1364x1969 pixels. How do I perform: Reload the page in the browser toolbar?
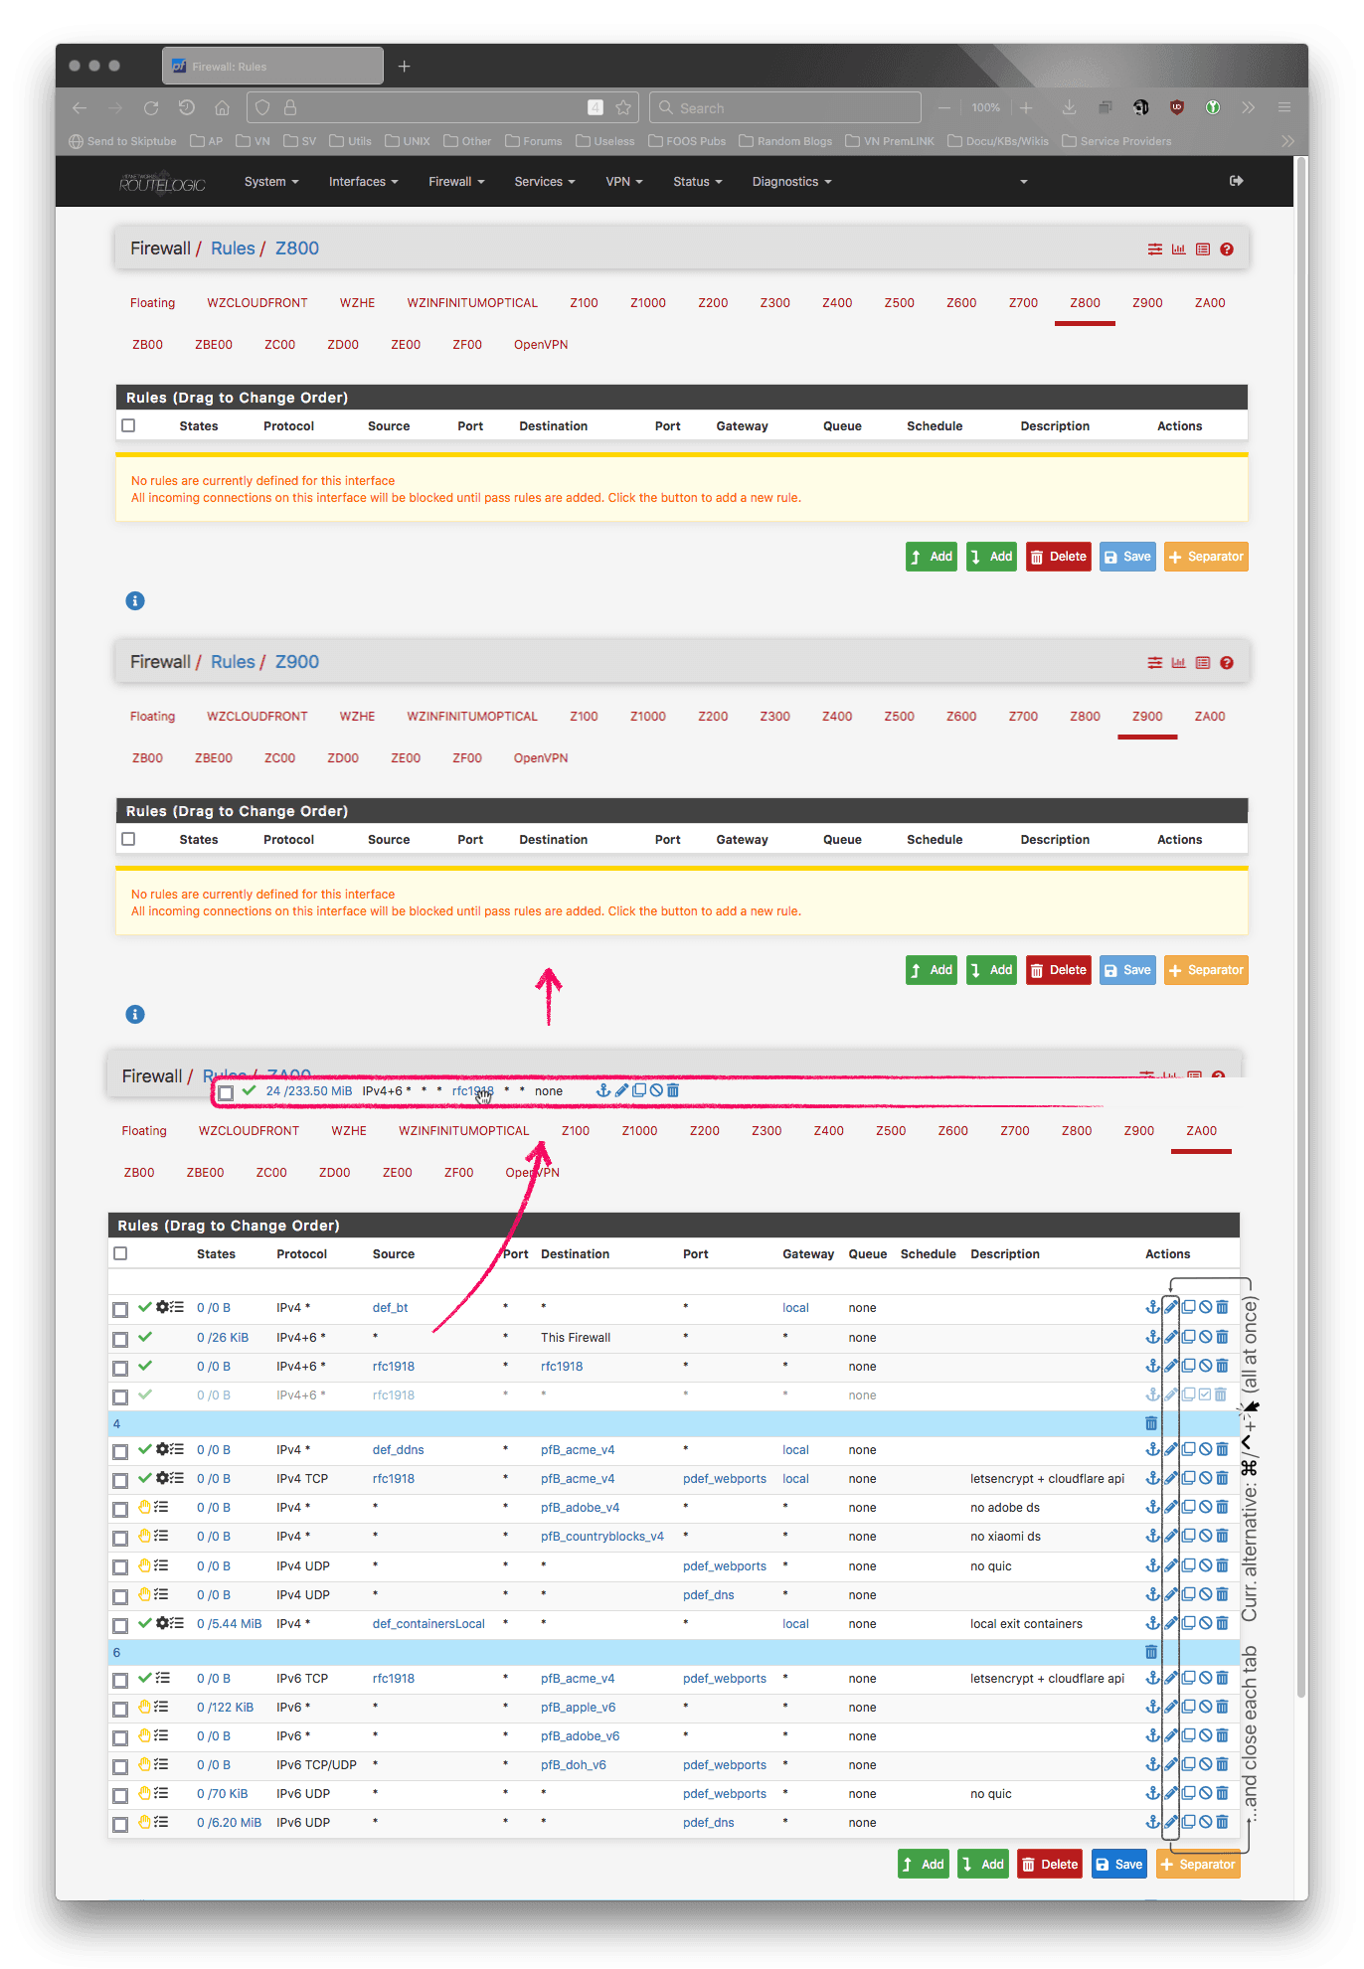point(151,107)
